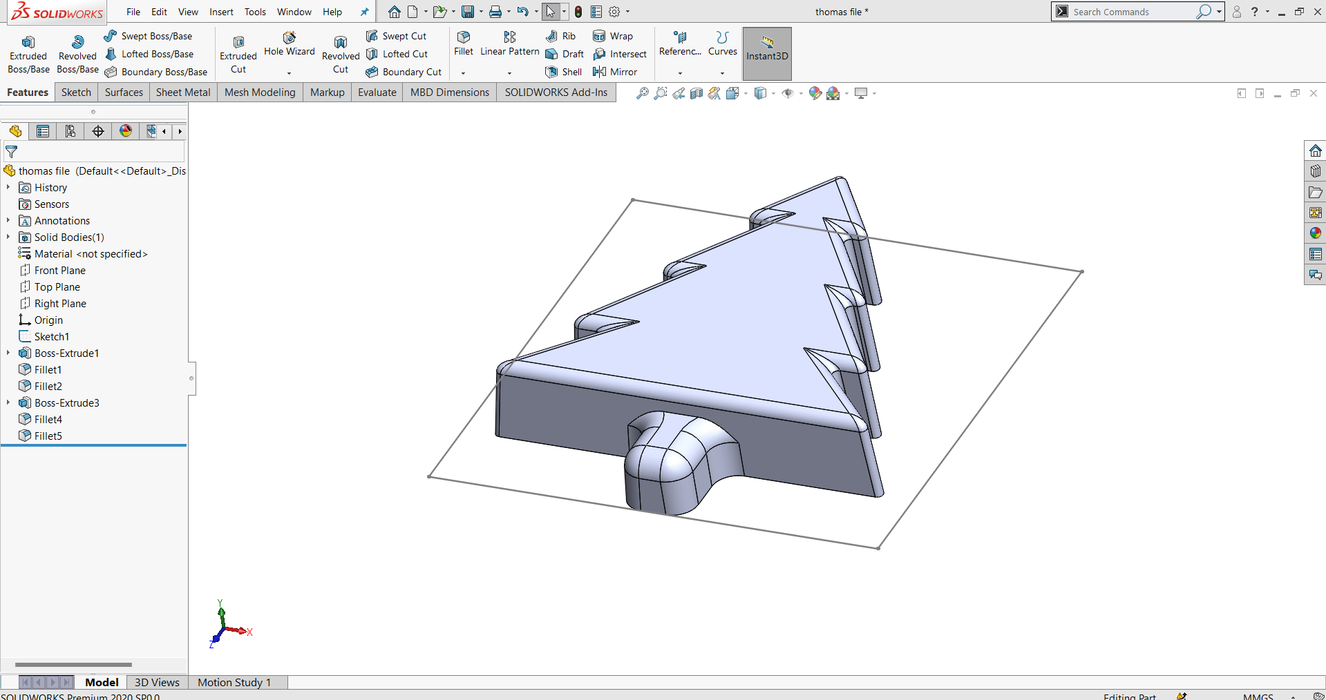Select the Revolved Cut tool
Image resolution: width=1326 pixels, height=700 pixels.
[x=341, y=54]
